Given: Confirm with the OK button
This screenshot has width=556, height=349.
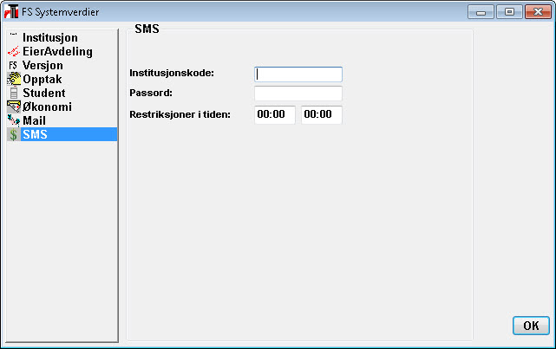Looking at the screenshot, I should click(531, 326).
